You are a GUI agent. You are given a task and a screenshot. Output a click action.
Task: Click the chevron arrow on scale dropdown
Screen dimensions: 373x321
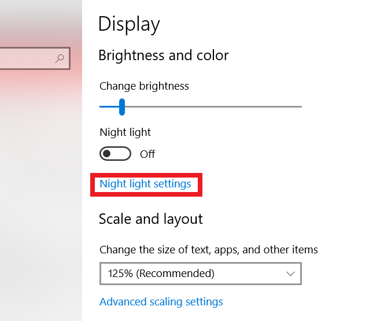click(291, 274)
